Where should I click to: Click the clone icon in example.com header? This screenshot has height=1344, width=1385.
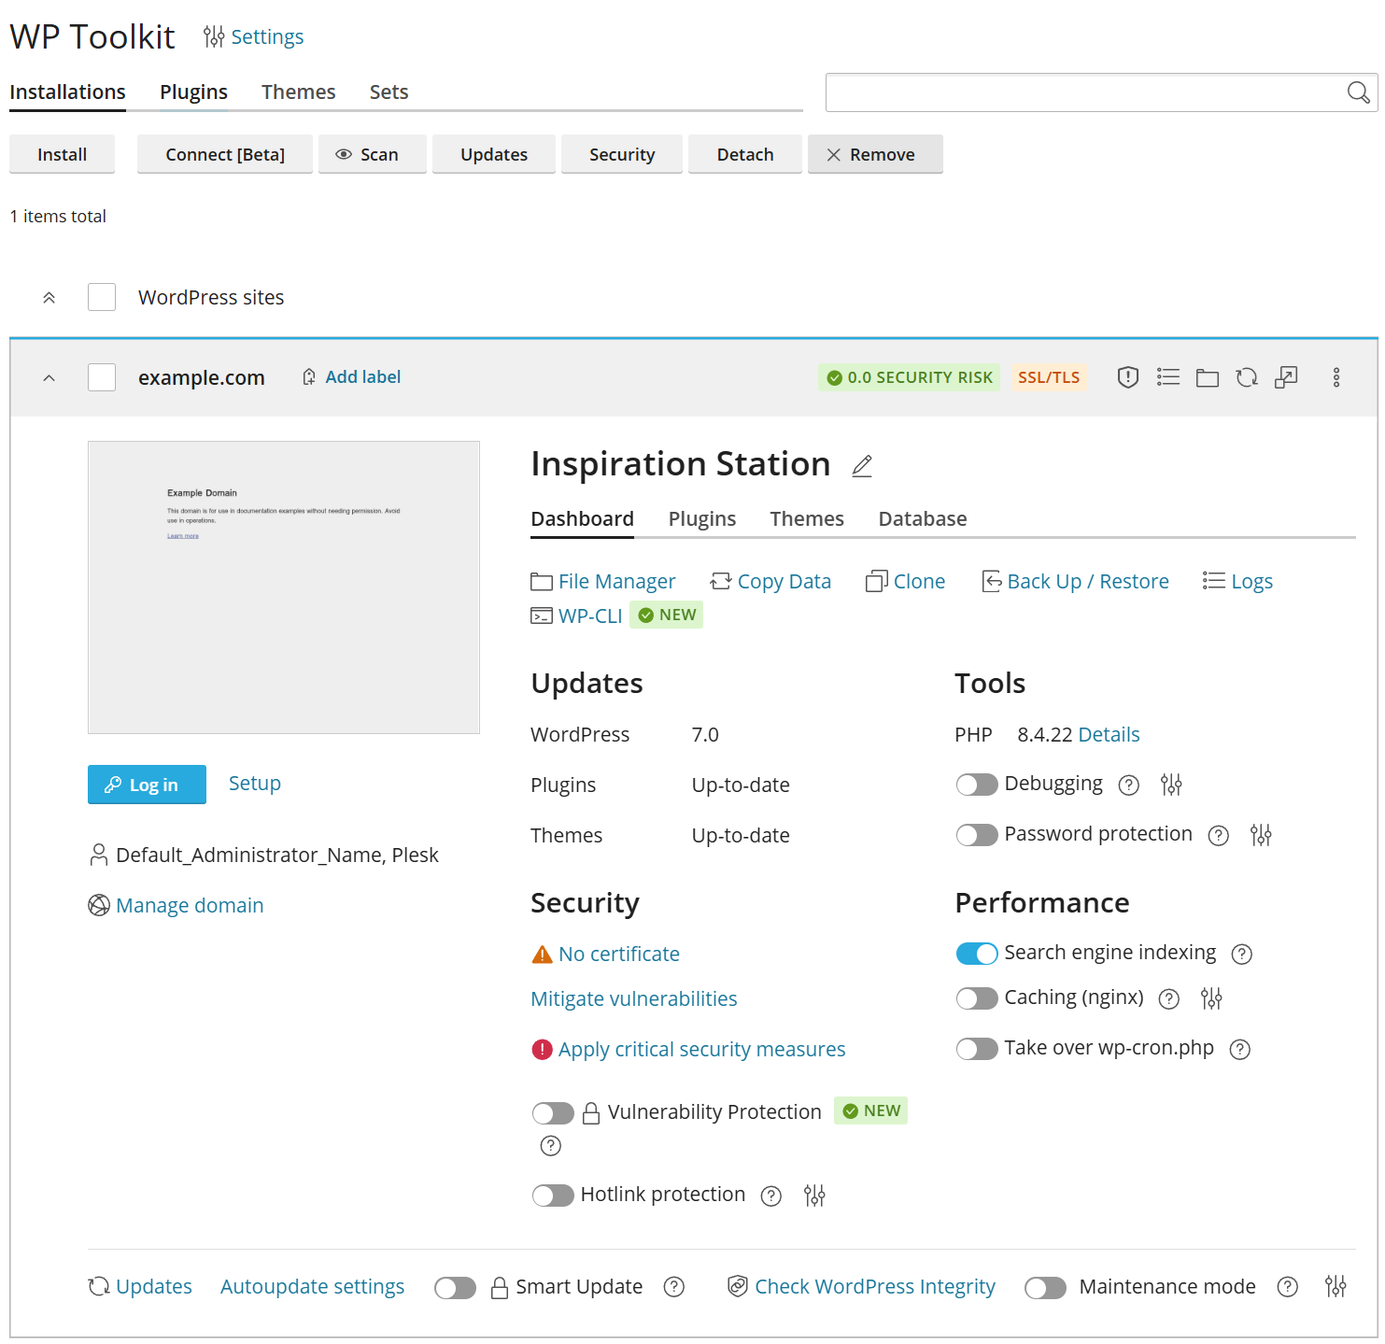(x=1286, y=377)
